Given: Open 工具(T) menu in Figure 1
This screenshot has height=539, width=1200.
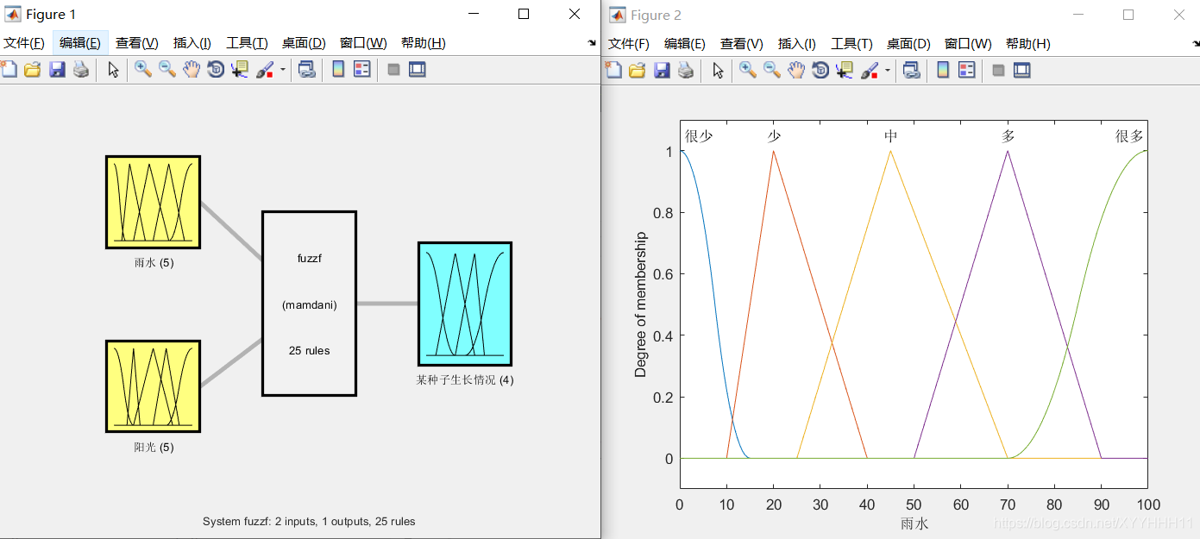Looking at the screenshot, I should pos(247,43).
